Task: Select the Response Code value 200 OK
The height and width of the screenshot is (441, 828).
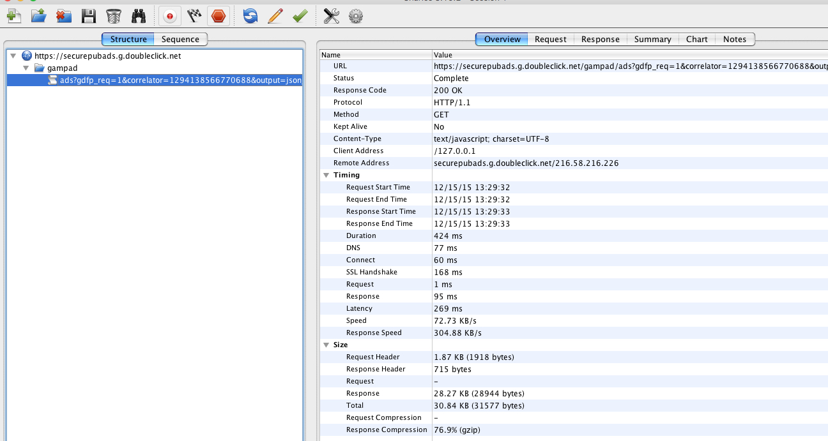Action: 448,90
